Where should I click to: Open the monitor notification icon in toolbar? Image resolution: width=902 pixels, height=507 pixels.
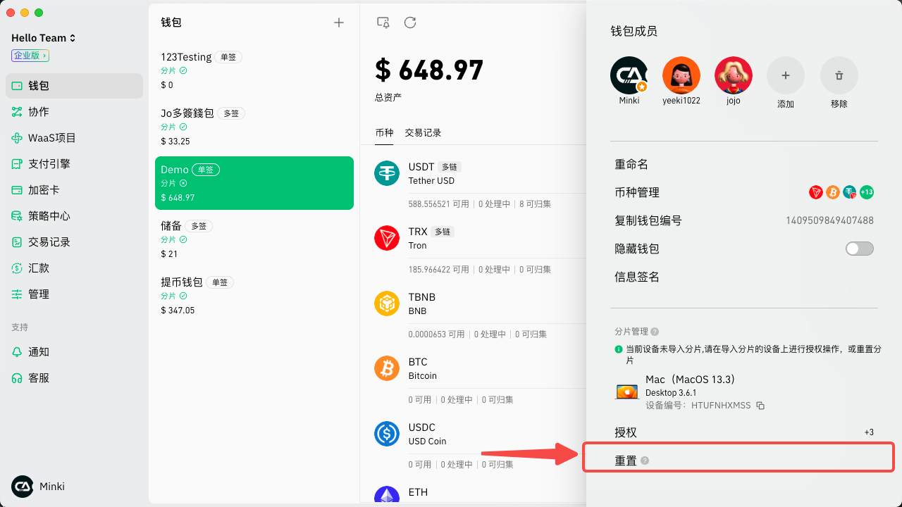pyautogui.click(x=383, y=23)
